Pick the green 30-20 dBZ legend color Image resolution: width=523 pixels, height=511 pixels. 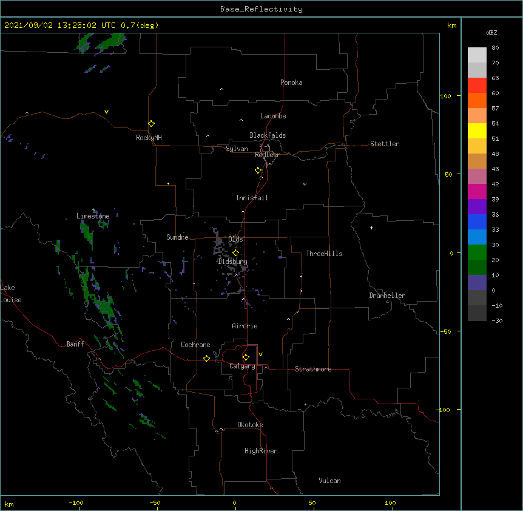click(477, 252)
